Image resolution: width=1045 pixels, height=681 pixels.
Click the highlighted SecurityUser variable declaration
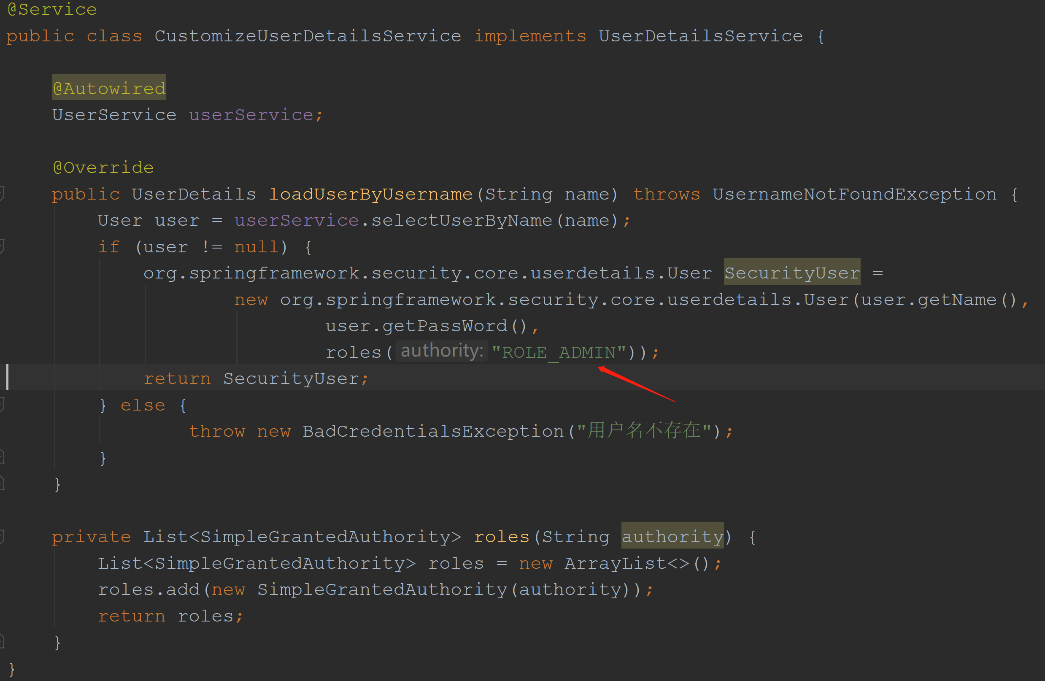(791, 273)
